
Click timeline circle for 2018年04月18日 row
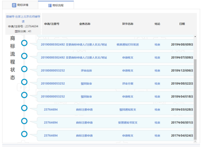click(x=24, y=95)
